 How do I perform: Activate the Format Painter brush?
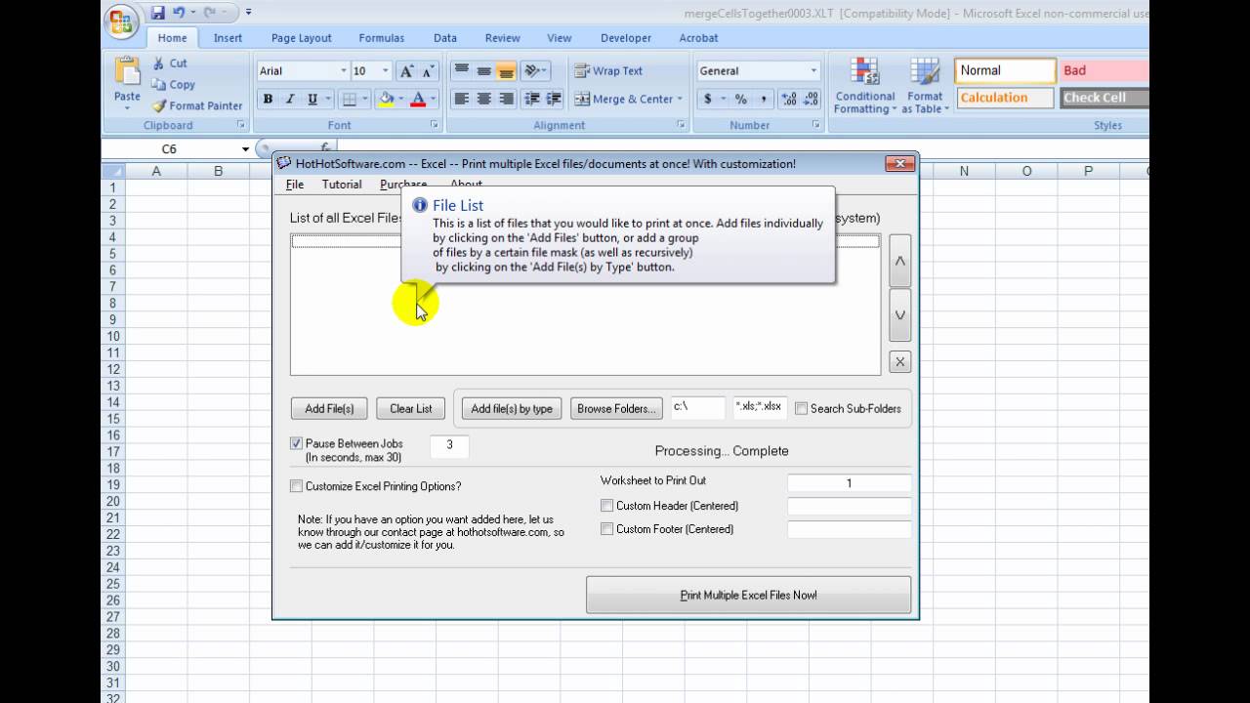[x=159, y=105]
